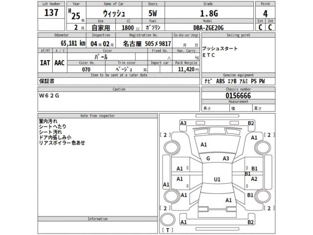Select the Trim color header
This screenshot has height=235, width=313.
coord(127,63)
